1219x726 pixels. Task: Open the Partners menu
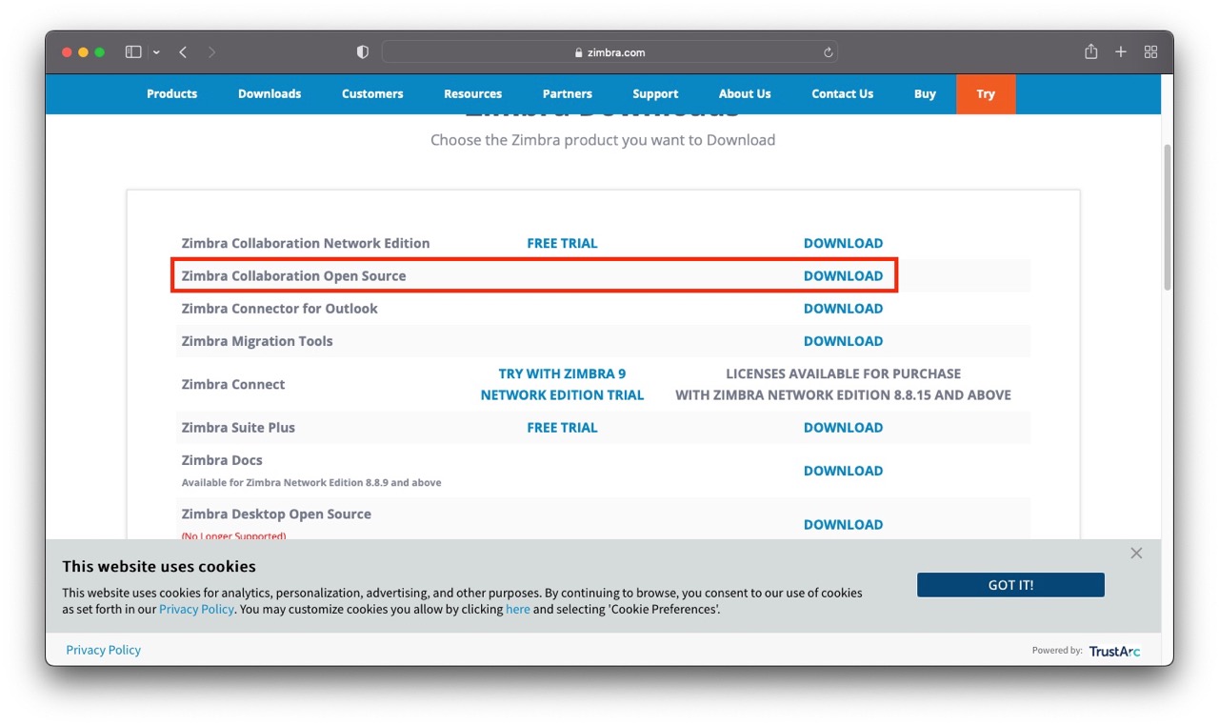click(568, 93)
